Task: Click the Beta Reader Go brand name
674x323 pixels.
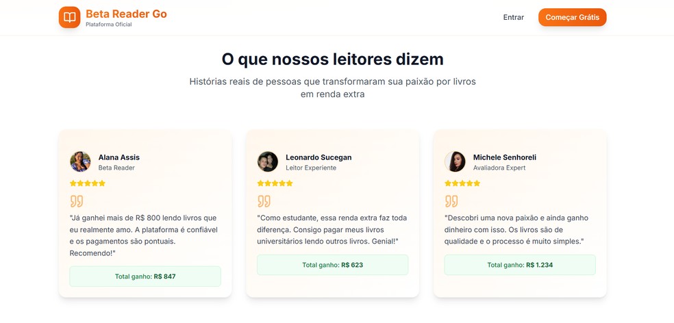Action: (x=126, y=14)
